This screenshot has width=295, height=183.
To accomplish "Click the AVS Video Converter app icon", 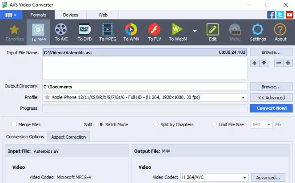I will [x=4, y=5].
